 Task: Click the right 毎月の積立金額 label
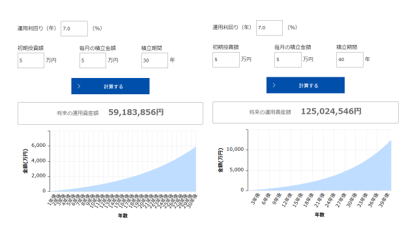click(x=293, y=47)
